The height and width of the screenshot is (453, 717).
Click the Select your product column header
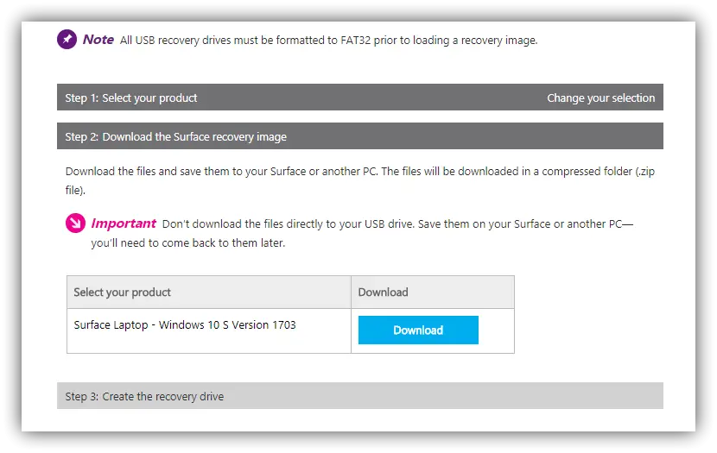(x=123, y=293)
